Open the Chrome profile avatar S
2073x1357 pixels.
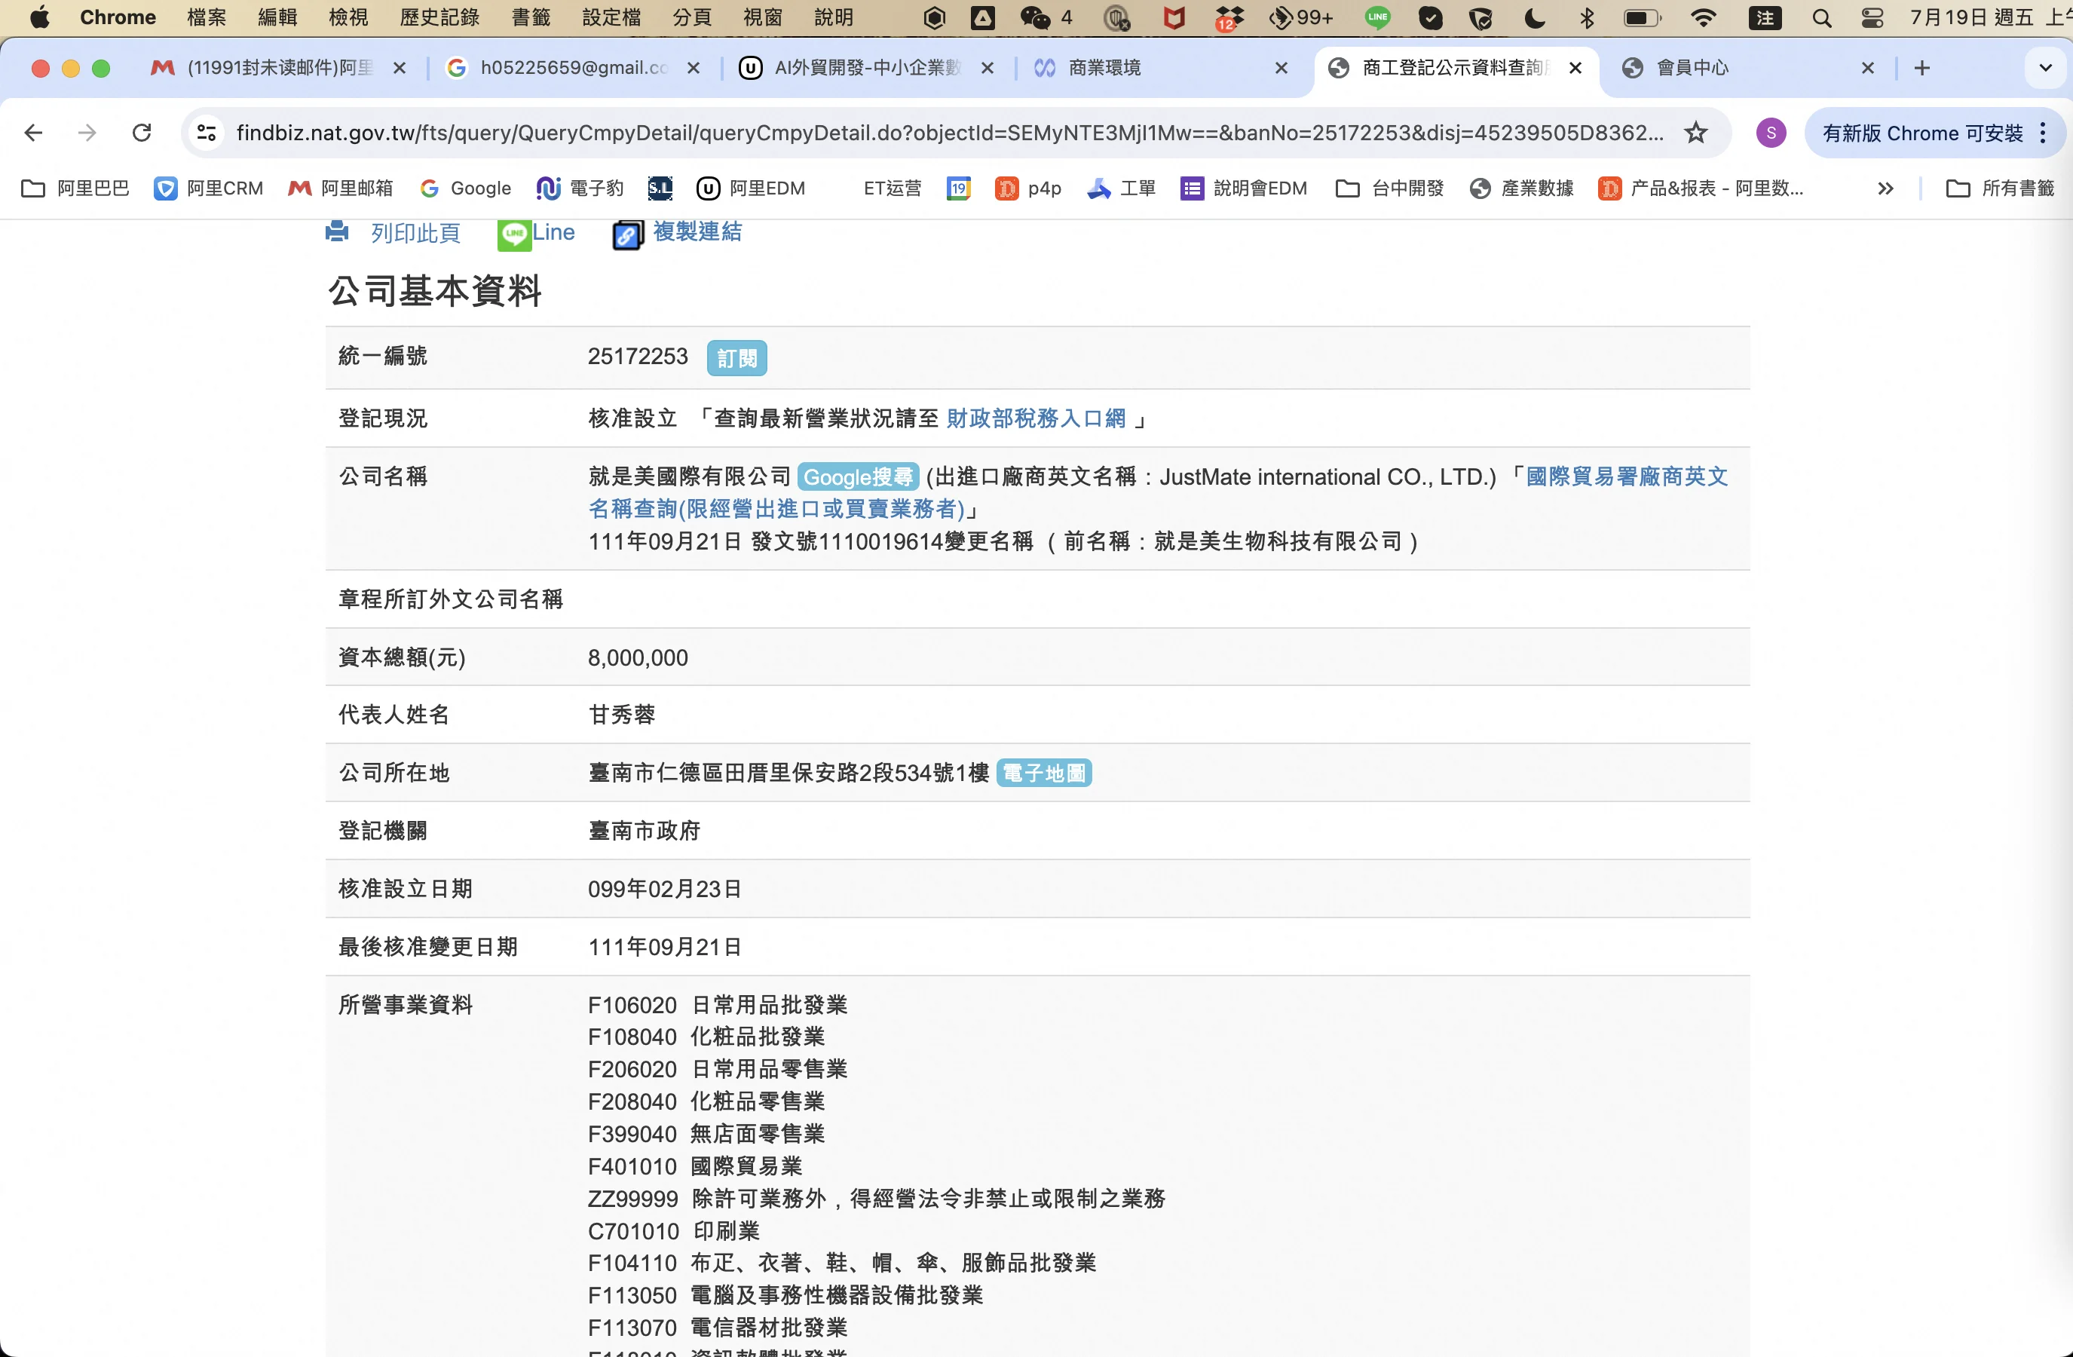click(x=1770, y=133)
